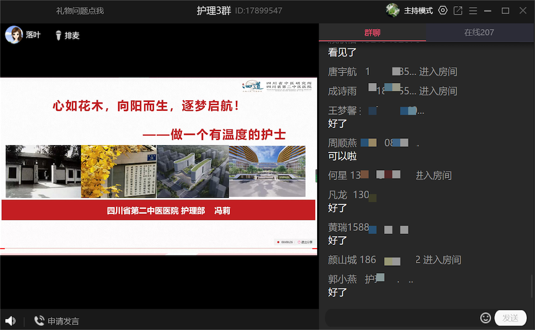Screen dimensions: 535x330
Task: Click the 主持模式 label
Action: [x=418, y=11]
